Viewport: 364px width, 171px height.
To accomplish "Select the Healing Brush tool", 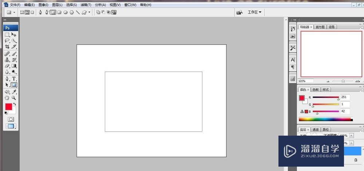I will pos(7,54).
